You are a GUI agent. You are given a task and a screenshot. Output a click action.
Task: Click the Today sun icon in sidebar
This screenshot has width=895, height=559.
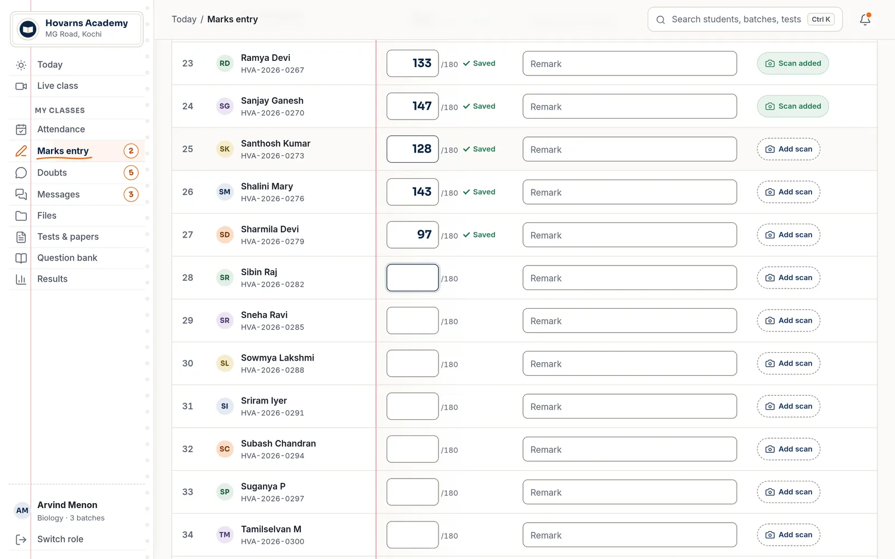21,65
